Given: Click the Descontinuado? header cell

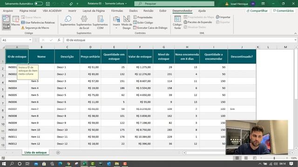Looking at the screenshot, I should point(242,57).
